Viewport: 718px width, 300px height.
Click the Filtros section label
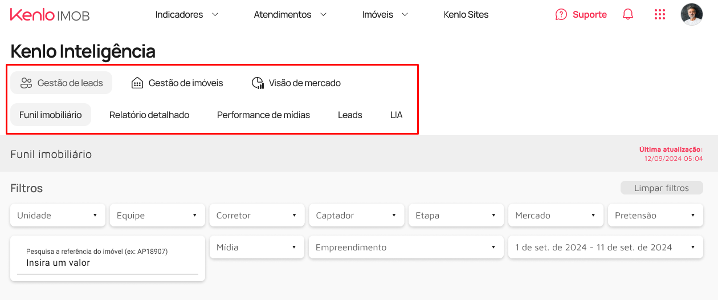tap(26, 188)
